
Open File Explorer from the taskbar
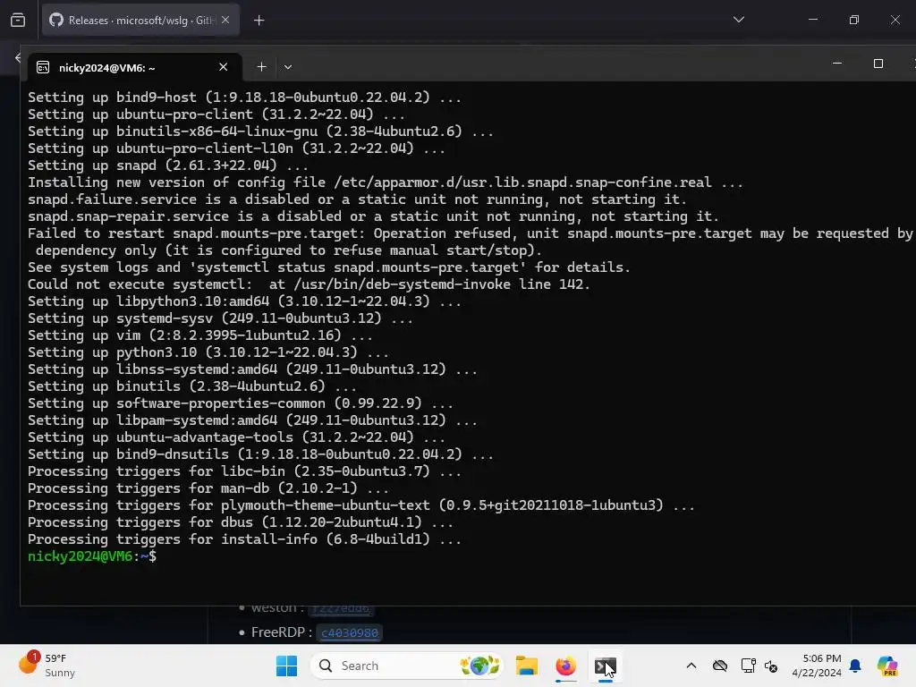pyautogui.click(x=526, y=666)
